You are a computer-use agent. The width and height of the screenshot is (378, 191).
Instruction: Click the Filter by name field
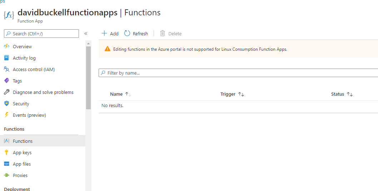click(238, 73)
